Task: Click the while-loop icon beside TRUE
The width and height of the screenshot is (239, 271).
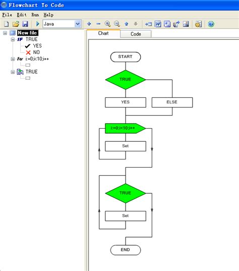Action: tap(20, 72)
